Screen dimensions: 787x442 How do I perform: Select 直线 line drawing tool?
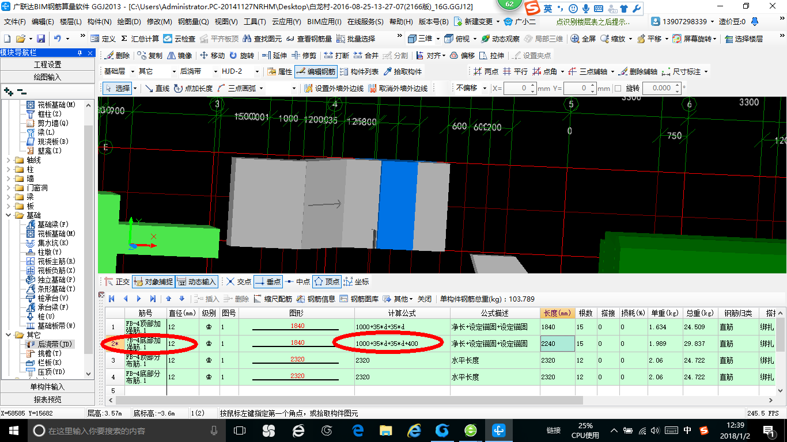[157, 88]
